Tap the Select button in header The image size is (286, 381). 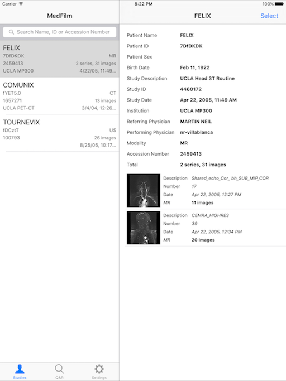[x=269, y=16]
